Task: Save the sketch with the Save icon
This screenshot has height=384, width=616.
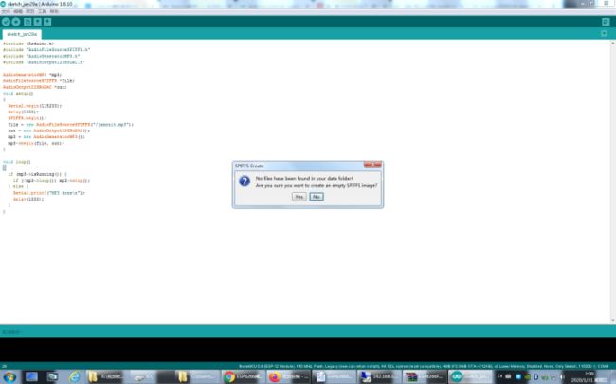Action: (47, 22)
